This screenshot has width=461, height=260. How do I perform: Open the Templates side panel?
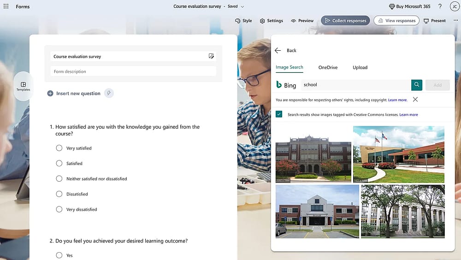click(23, 87)
